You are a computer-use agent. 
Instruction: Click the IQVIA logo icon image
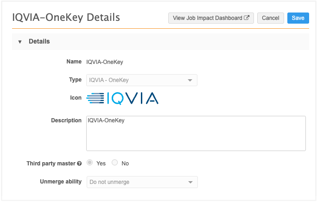click(x=122, y=98)
